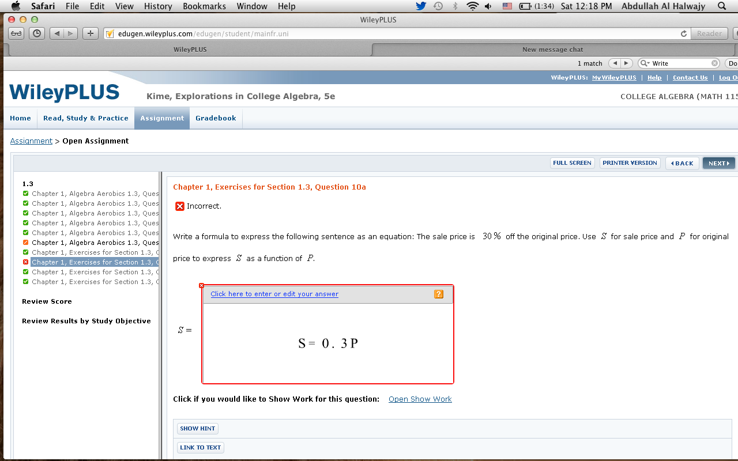Open the Abdullah Al Halwajy user menu
This screenshot has height=461, width=738.
point(662,6)
